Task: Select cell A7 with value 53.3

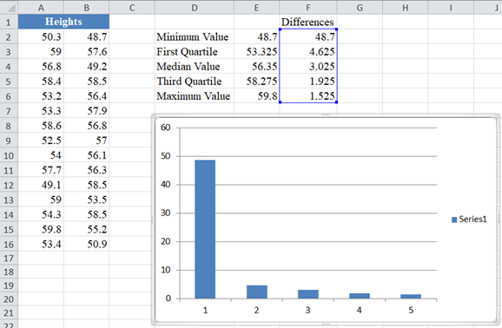Action: pyautogui.click(x=41, y=111)
